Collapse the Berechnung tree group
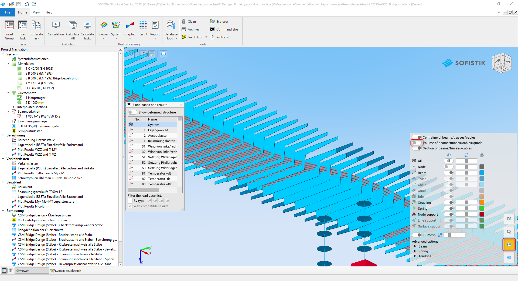The image size is (518, 281). tap(3, 135)
